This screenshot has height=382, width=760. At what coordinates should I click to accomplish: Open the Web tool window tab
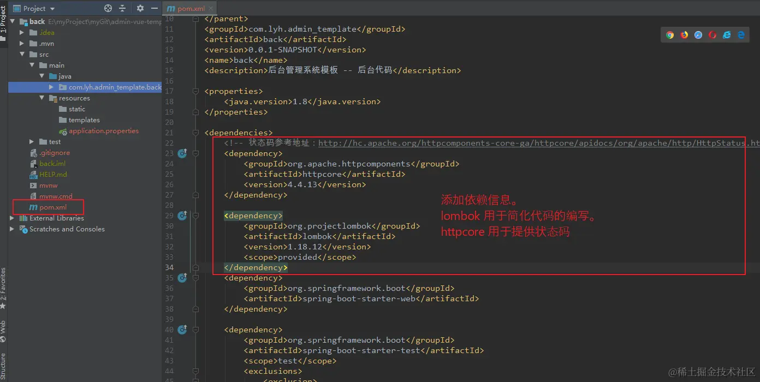click(3, 331)
